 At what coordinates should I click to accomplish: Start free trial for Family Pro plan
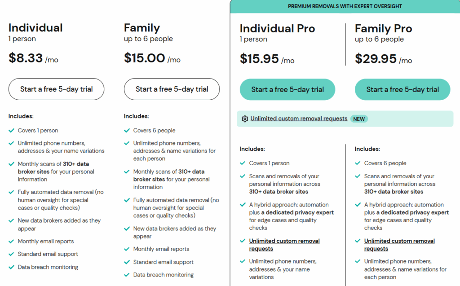[402, 89]
